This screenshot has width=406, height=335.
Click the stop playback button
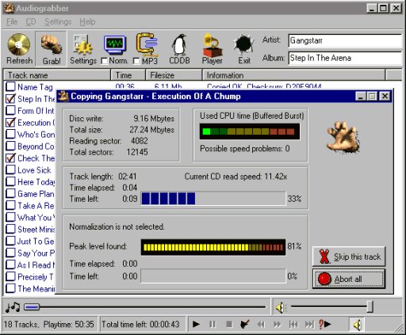229,324
